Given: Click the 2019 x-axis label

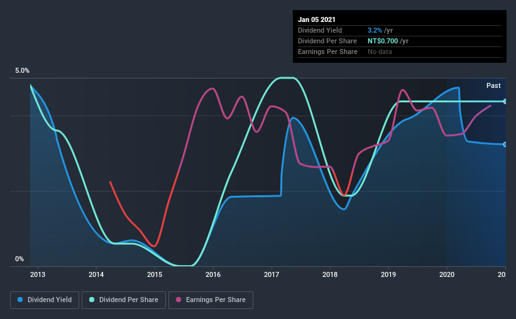Looking at the screenshot, I should pos(388,274).
